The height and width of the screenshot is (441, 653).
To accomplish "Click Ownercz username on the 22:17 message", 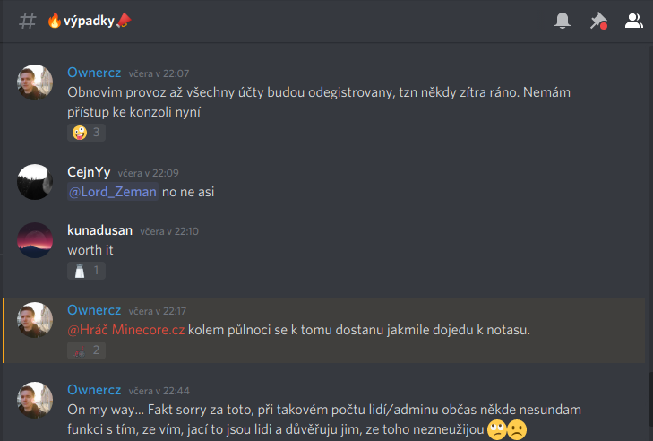I will [x=94, y=310].
